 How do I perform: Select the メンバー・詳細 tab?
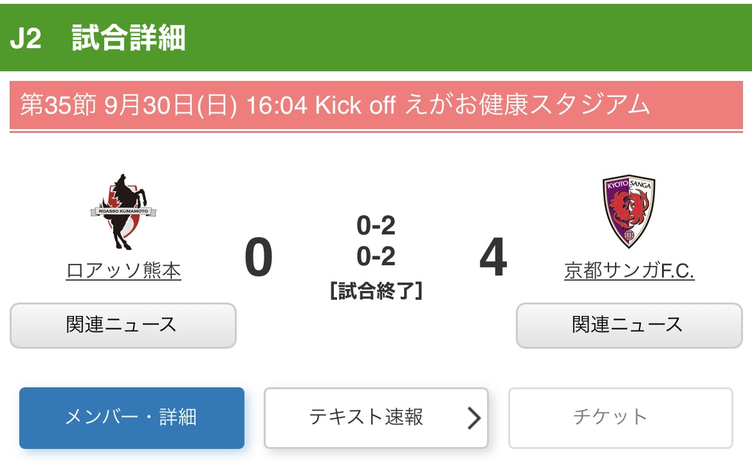point(132,417)
